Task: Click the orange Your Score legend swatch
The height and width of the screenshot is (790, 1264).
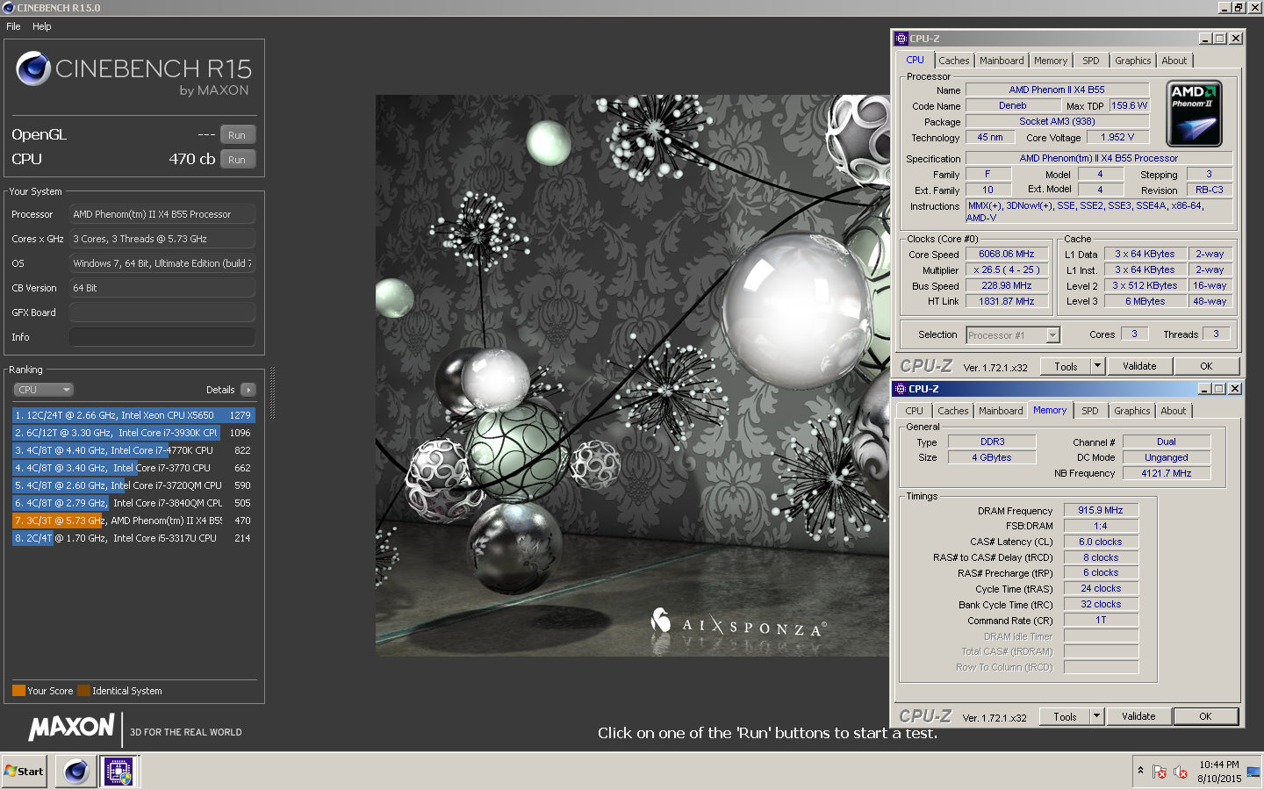Action: (18, 691)
